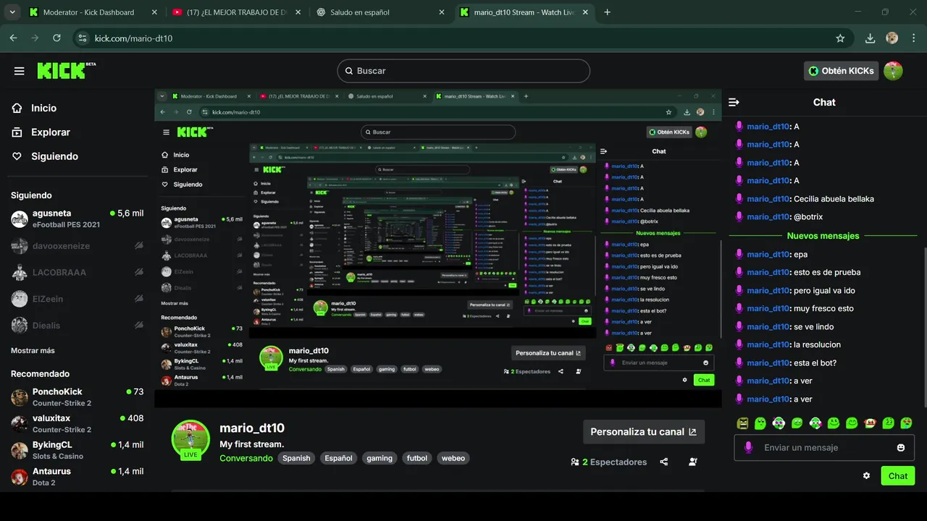Open the hamburger sidebar menu
Screen dimensions: 927x521
pyautogui.click(x=20, y=71)
